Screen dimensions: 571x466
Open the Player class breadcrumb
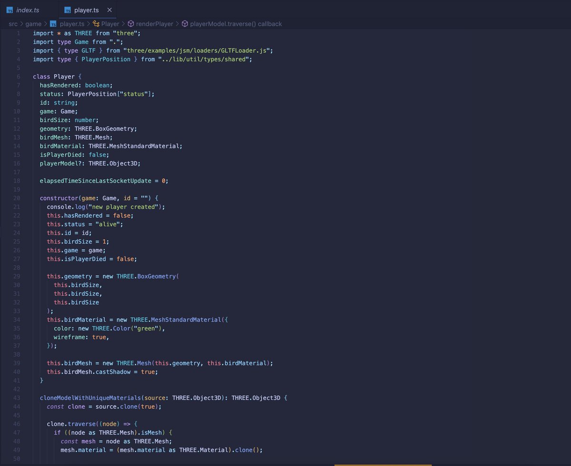110,24
